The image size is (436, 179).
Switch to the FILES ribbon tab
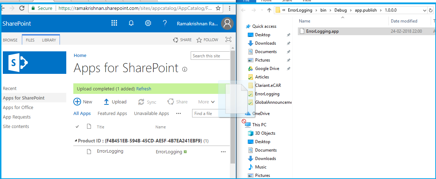tap(30, 40)
